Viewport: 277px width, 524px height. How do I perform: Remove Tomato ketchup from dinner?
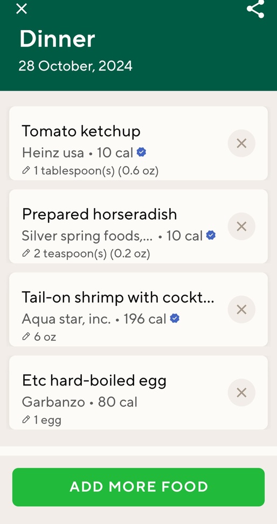[x=241, y=143]
